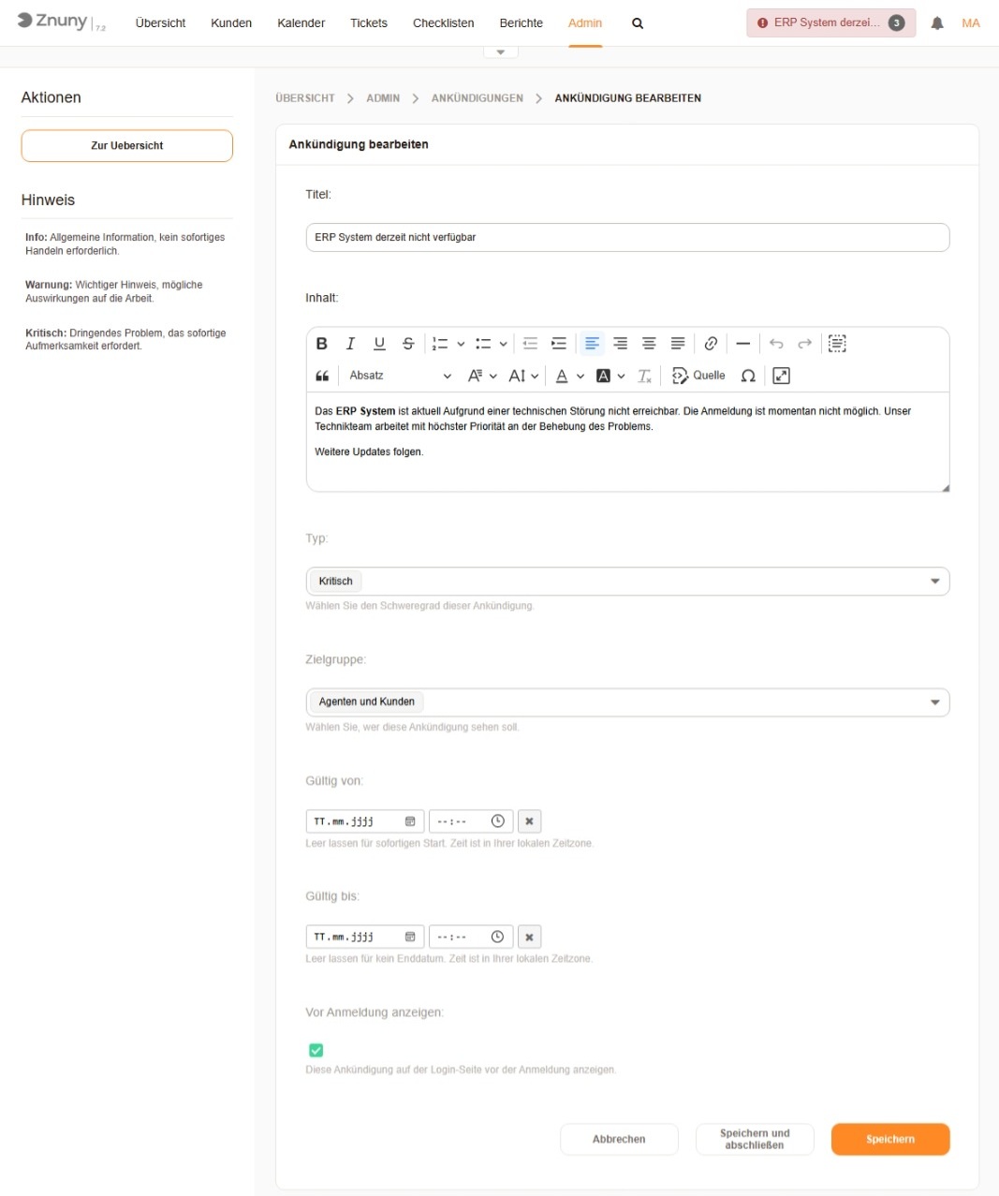Open special characters omega icon
Image resolution: width=999 pixels, height=1196 pixels.
[x=748, y=376]
